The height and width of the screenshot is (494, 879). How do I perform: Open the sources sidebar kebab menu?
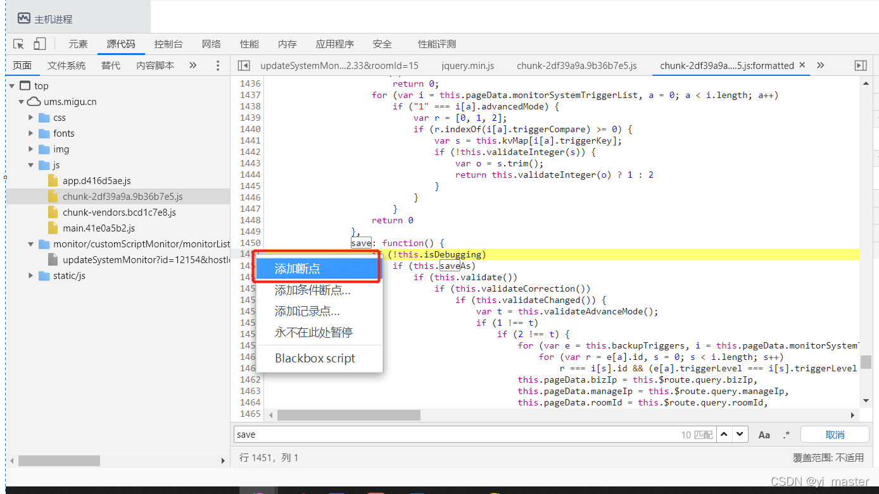tap(218, 65)
